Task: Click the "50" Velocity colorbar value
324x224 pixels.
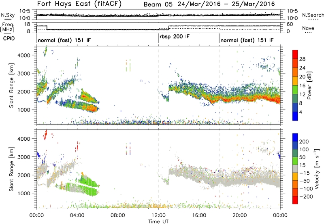Action: (x=303, y=157)
